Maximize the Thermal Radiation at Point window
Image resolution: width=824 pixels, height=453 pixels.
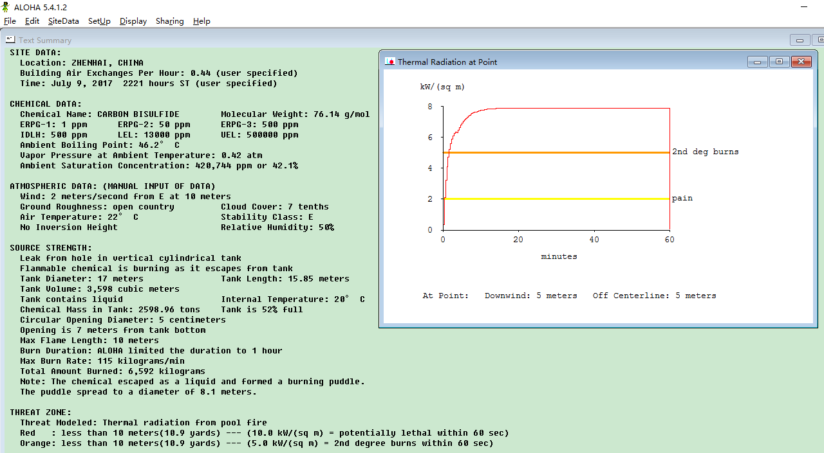[x=779, y=62]
